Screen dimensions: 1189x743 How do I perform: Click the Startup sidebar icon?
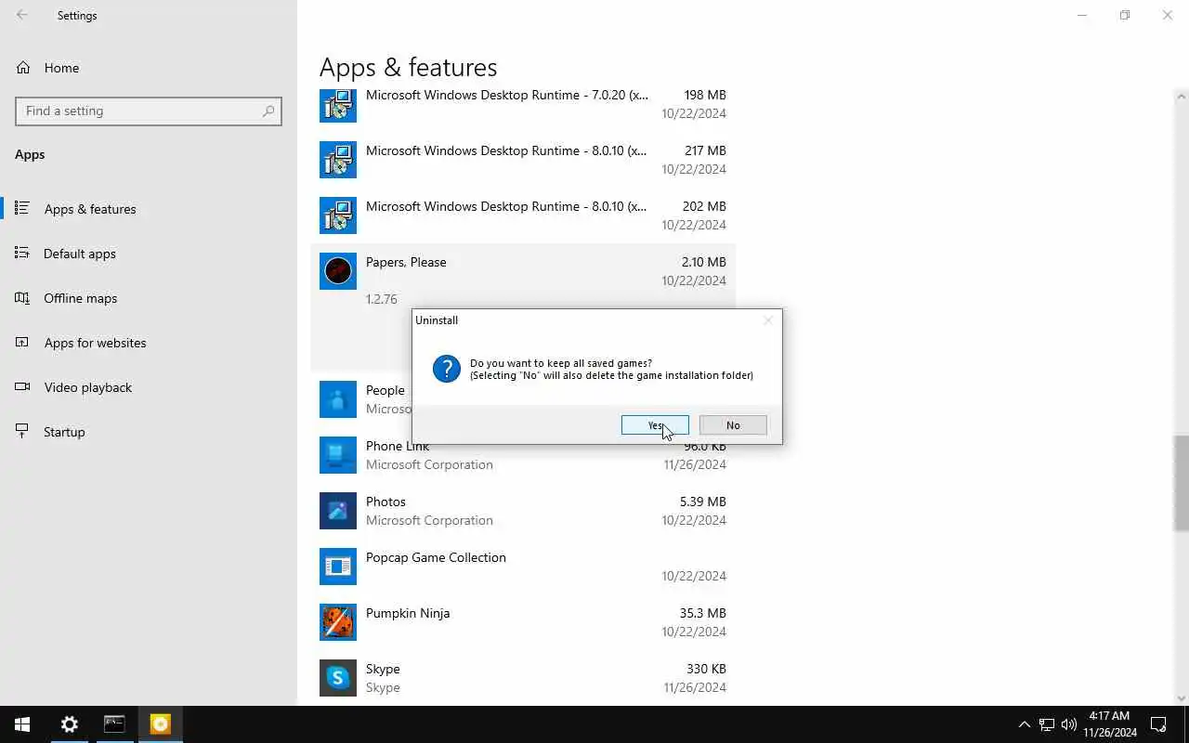coord(22,431)
